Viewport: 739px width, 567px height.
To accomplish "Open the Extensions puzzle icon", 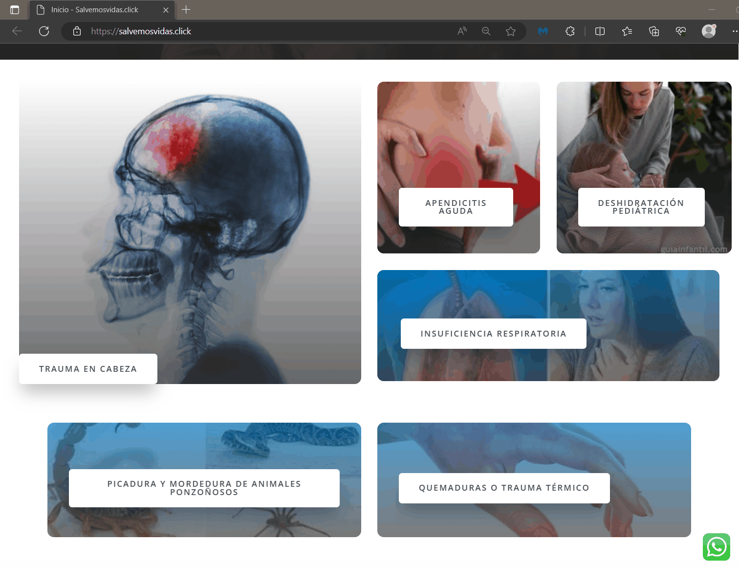I will coord(570,31).
